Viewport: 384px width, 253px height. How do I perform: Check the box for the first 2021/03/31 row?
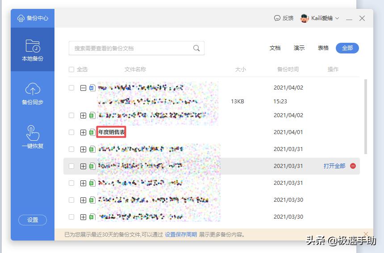click(71, 149)
